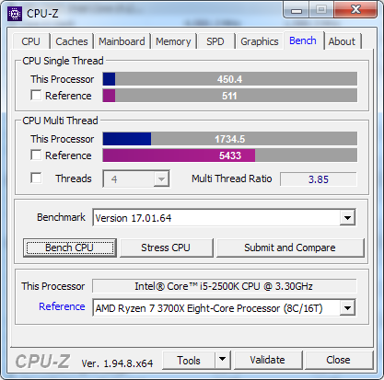Click the Multi Thread This Processor score bar

pyautogui.click(x=230, y=139)
